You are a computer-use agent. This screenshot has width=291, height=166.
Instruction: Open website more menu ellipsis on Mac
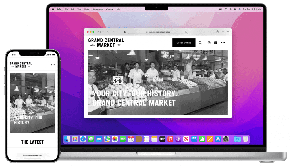[223, 43]
